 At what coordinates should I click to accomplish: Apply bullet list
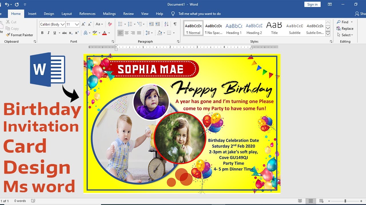pos(120,24)
